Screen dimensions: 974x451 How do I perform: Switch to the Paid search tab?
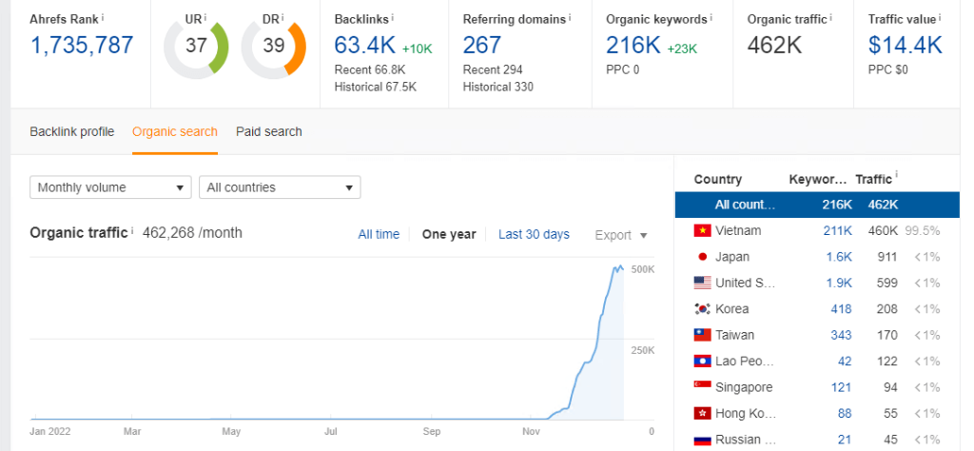(269, 131)
